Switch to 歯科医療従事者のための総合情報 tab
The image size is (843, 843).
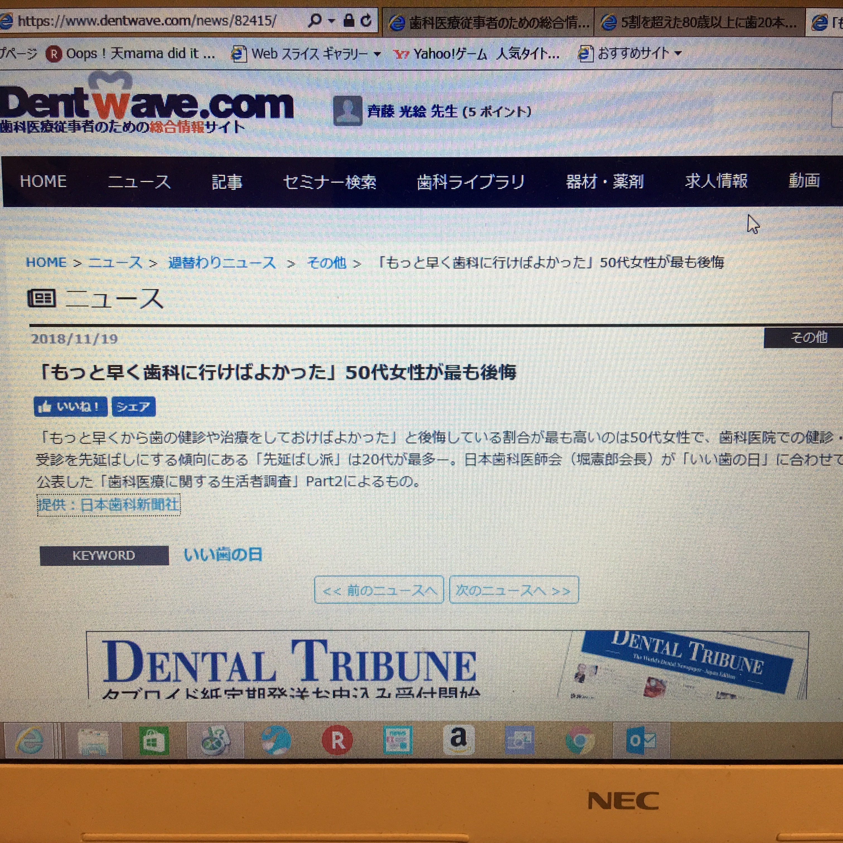tap(489, 22)
